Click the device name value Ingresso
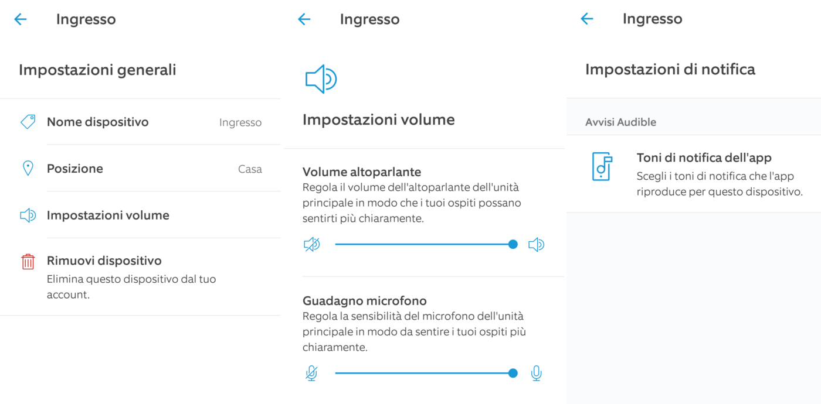The height and width of the screenshot is (404, 821). pyautogui.click(x=240, y=122)
